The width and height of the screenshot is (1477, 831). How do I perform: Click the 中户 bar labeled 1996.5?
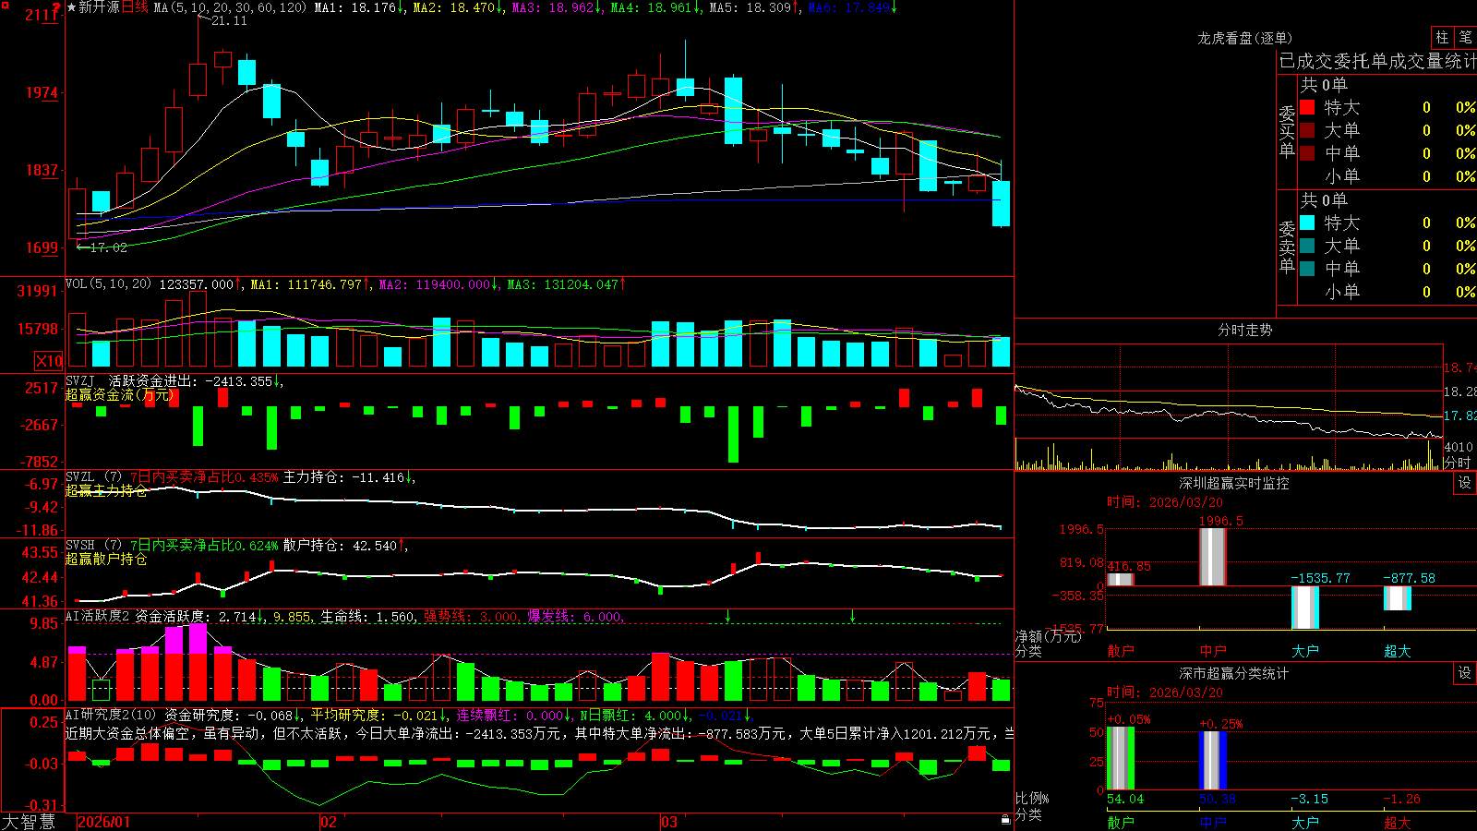click(x=1213, y=557)
